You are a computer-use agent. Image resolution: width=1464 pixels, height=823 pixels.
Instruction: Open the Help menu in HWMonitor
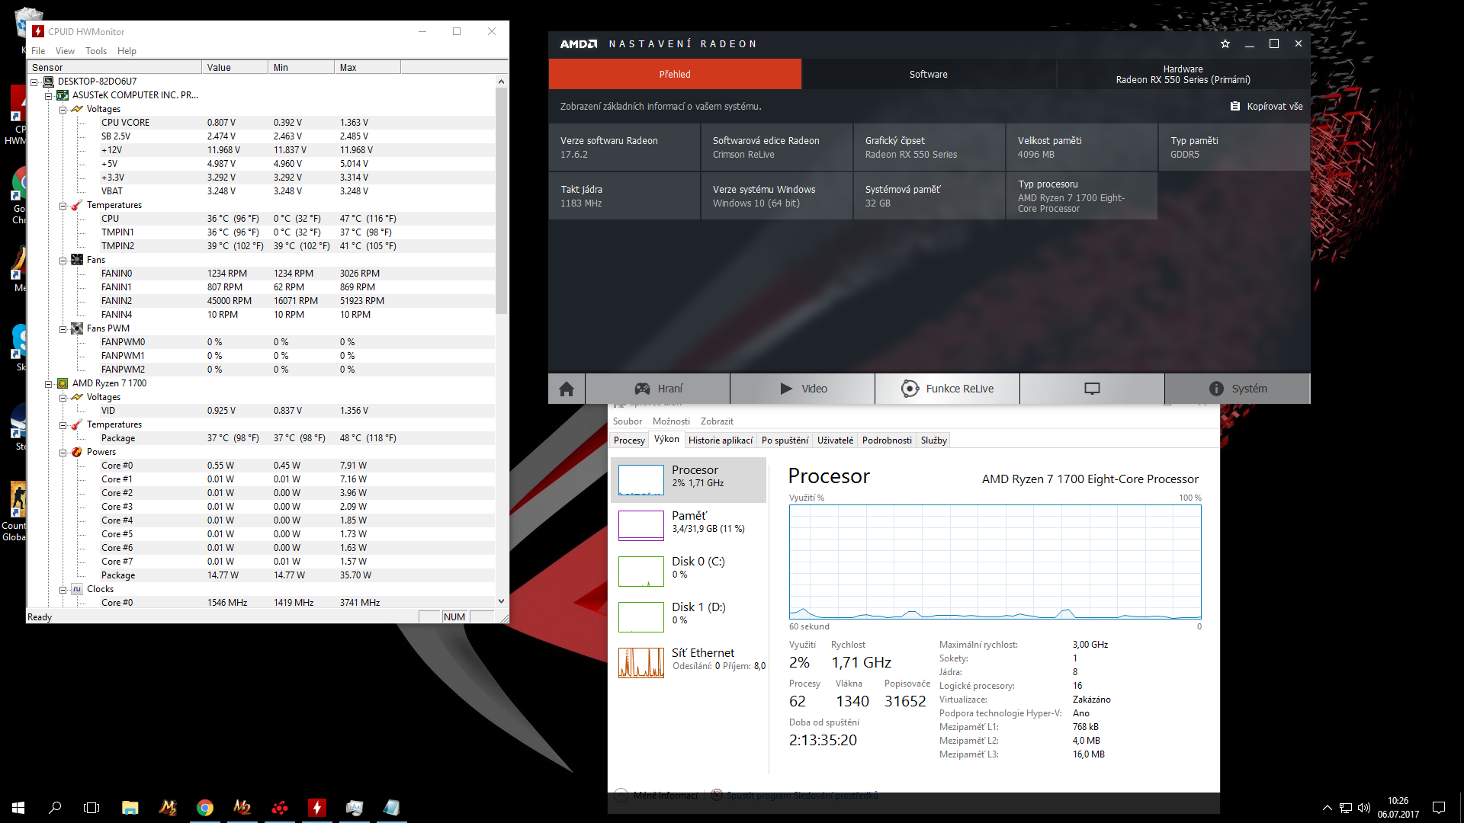pyautogui.click(x=127, y=51)
